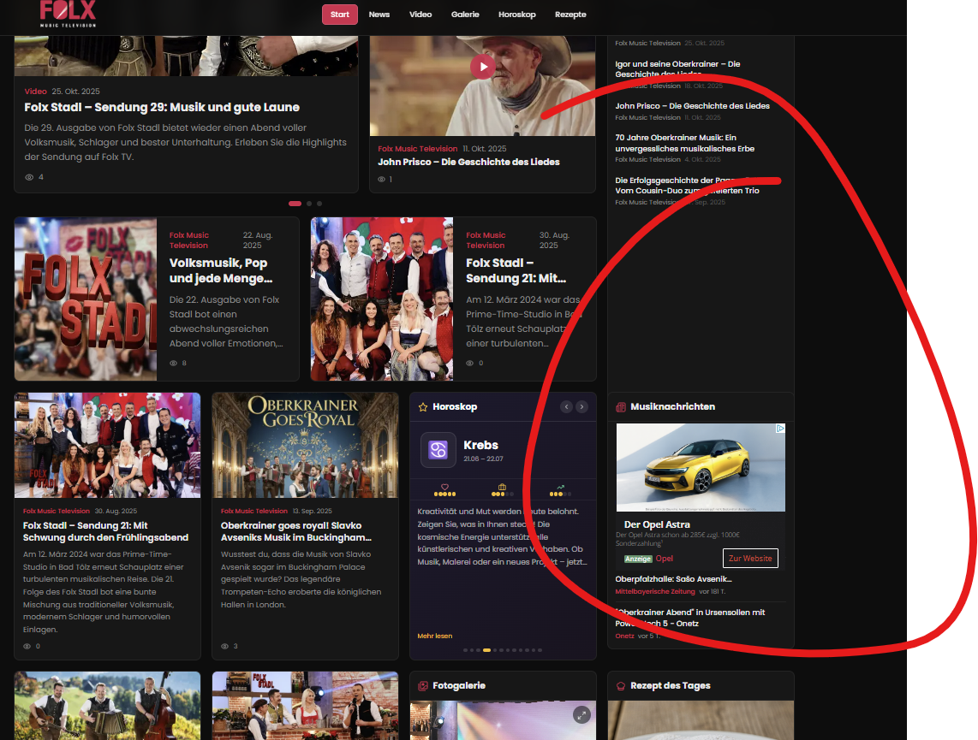Screen dimensions: 978x740
Task: Click the Krebs zodiac sign icon
Action: [x=438, y=450]
